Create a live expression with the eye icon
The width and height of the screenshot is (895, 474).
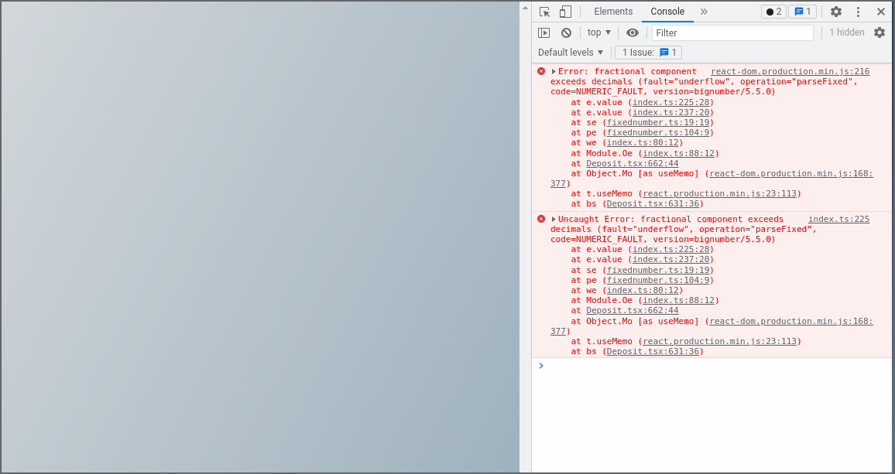click(x=633, y=32)
